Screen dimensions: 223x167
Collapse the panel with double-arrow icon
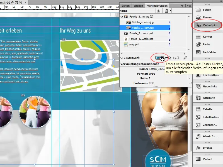[182, 6]
